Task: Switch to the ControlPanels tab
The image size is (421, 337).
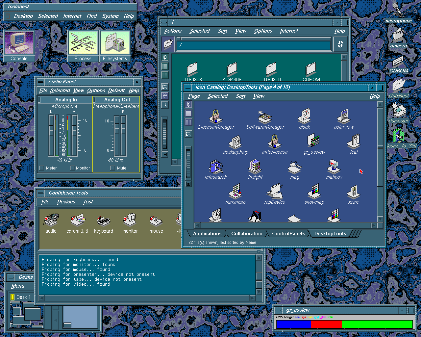Action: pos(288,234)
